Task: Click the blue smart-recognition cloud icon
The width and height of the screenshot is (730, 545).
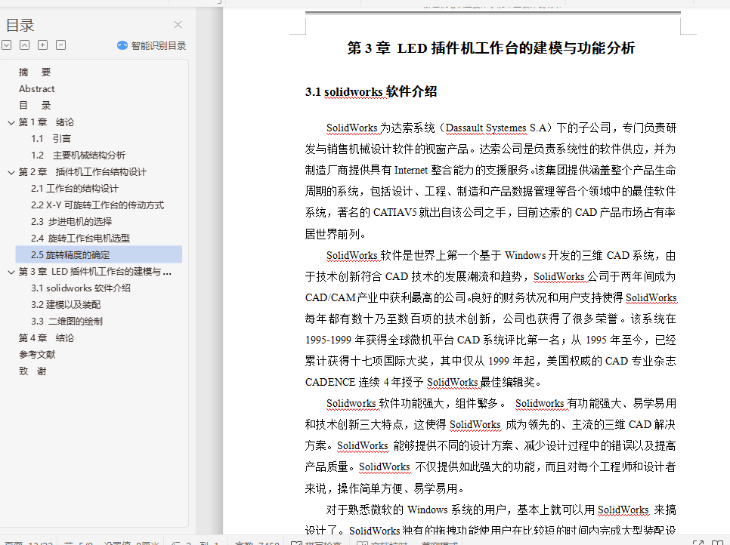Action: point(122,45)
